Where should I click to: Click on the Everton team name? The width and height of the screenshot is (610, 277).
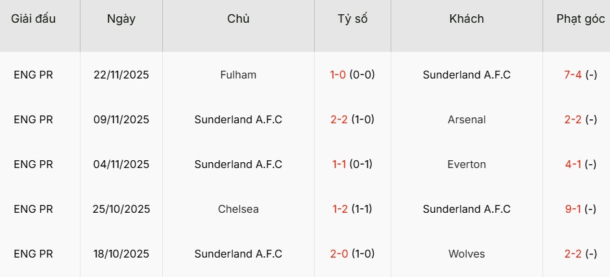pos(467,164)
